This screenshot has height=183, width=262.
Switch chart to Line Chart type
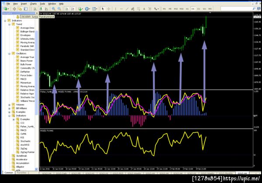(x=47, y=9)
